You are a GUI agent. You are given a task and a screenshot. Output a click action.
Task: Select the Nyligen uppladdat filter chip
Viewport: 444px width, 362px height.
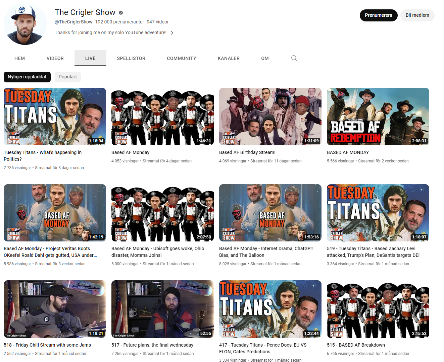click(x=27, y=77)
